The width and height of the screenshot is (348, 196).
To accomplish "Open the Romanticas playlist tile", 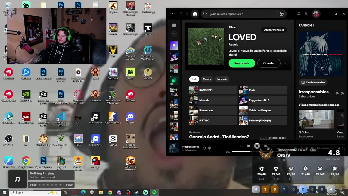I will [x=213, y=110].
